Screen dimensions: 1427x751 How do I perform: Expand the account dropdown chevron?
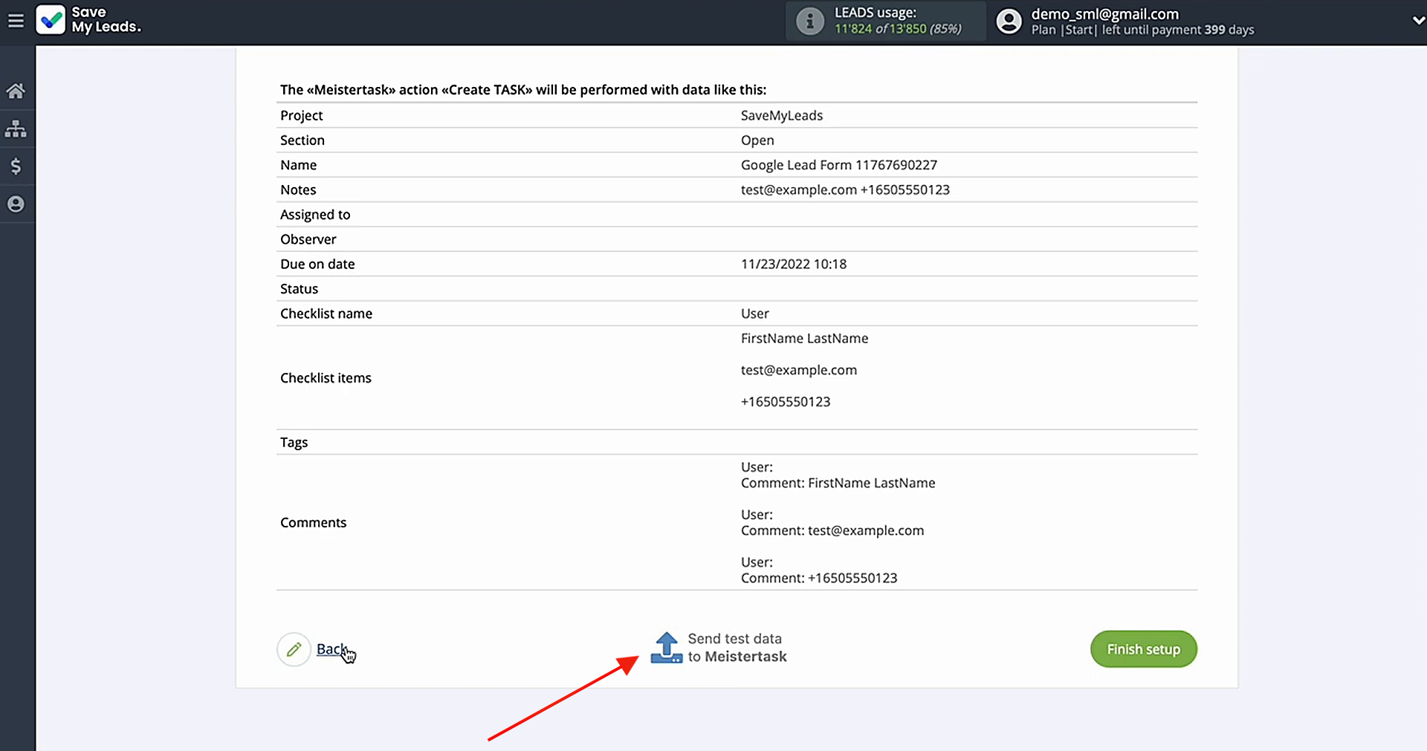click(1418, 21)
